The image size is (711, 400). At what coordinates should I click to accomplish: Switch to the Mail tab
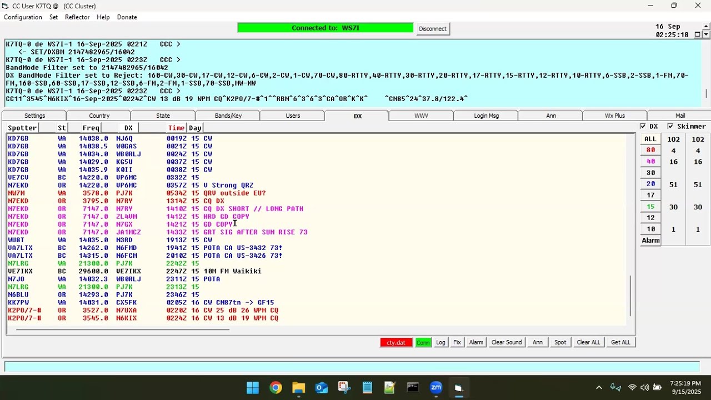point(680,116)
